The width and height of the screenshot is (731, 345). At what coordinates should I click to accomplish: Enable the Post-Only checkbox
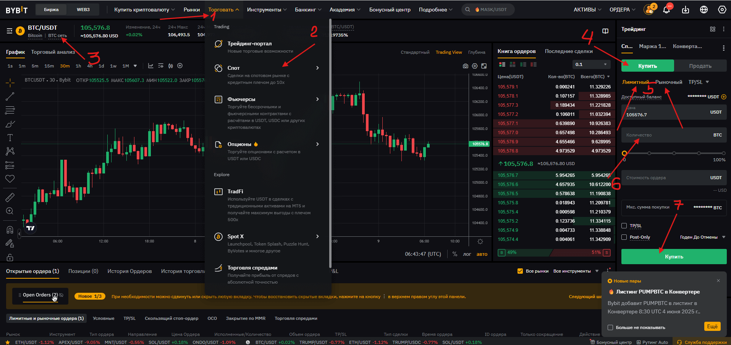(624, 237)
